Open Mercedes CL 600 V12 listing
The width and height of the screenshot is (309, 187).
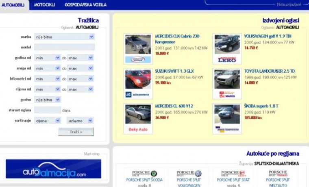[x=174, y=106]
